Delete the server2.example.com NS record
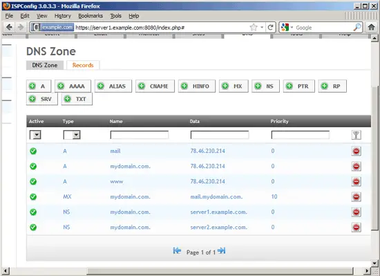The height and width of the screenshot is (276, 380). [x=356, y=228]
